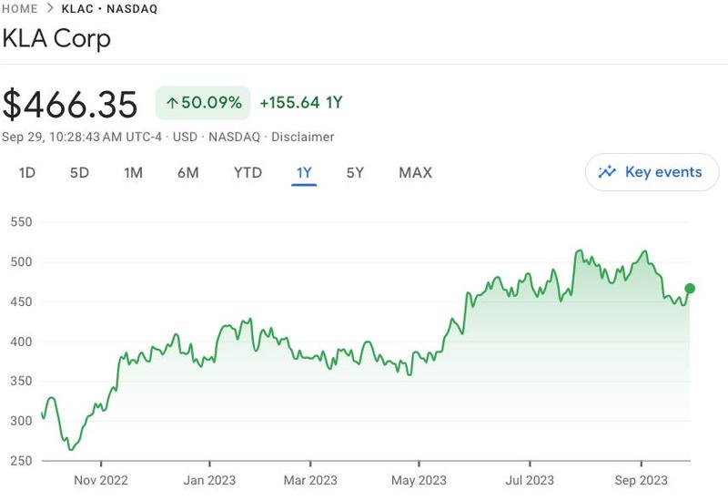Click the 250 y-axis label
The width and height of the screenshot is (728, 500).
(x=21, y=461)
